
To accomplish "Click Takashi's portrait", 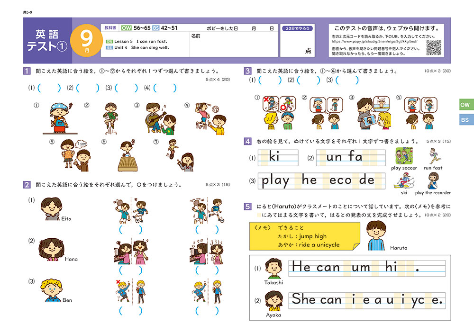I will tap(273, 268).
